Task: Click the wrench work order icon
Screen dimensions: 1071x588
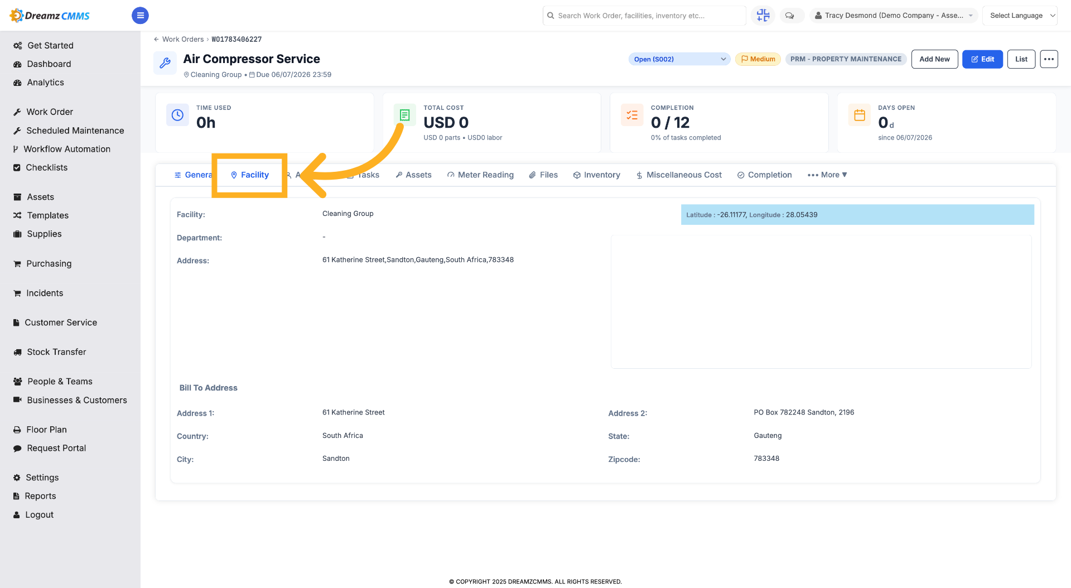Action: 165,63
